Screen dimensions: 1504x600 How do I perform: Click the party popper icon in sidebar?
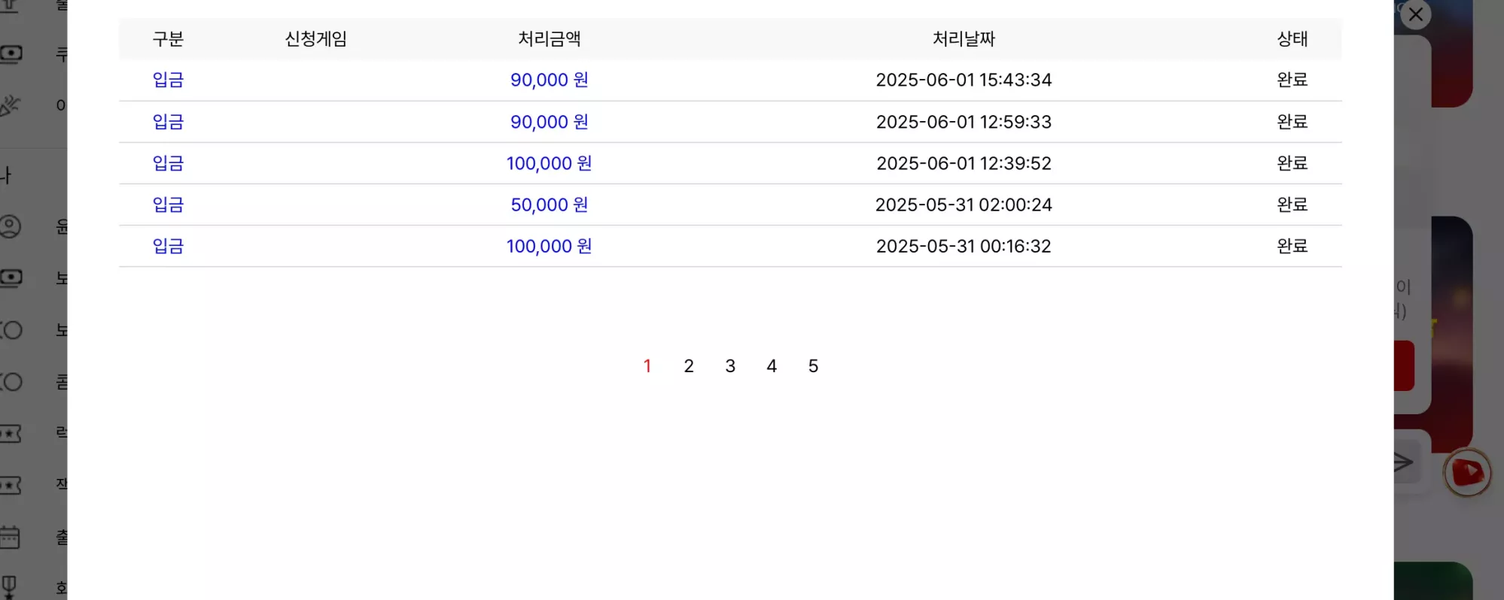pyautogui.click(x=10, y=105)
